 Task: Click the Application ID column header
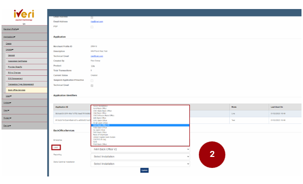pyautogui.click(x=62, y=107)
